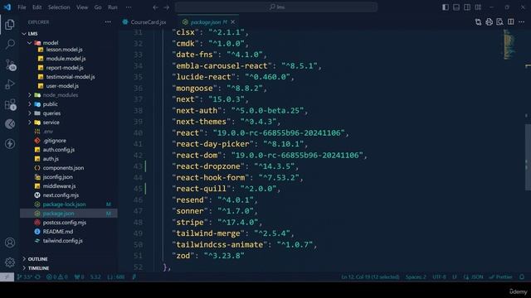Screen dimensions: 531x298
Task: Expand the queries folder
Action: (30, 113)
